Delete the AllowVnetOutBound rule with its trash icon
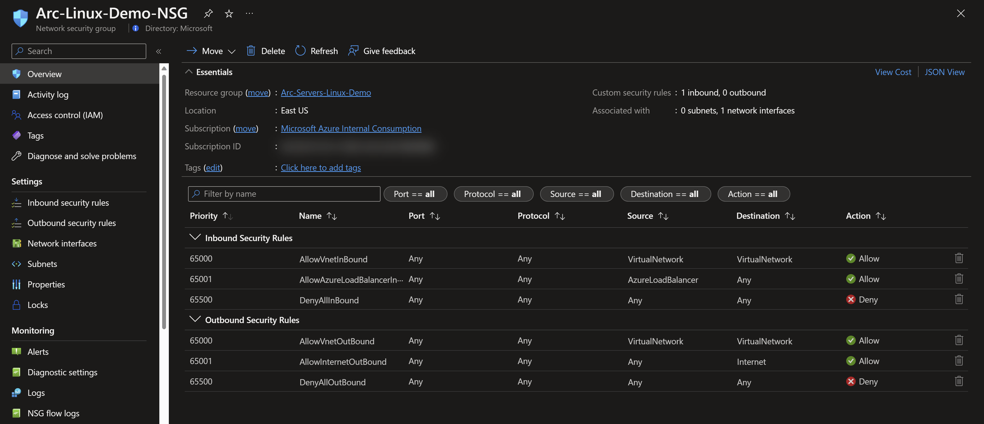This screenshot has width=984, height=424. pos(959,340)
